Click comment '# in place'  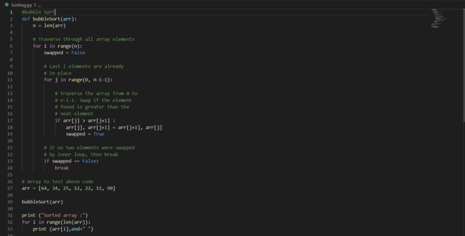coord(58,73)
